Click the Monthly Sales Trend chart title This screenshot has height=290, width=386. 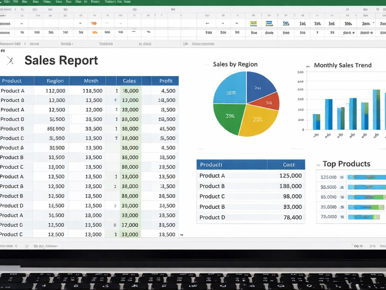tap(343, 65)
